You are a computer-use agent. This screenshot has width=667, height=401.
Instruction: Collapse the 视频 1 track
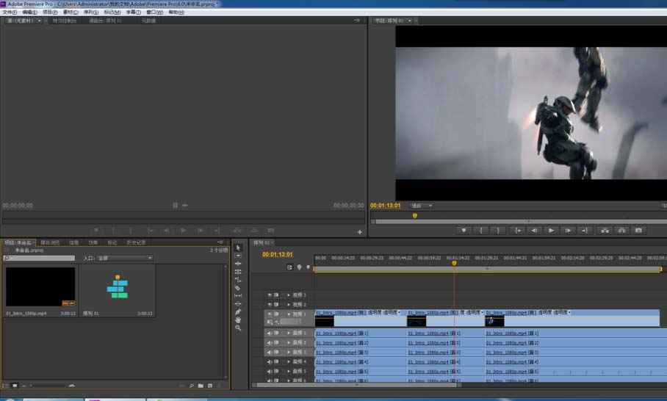pyautogui.click(x=289, y=314)
